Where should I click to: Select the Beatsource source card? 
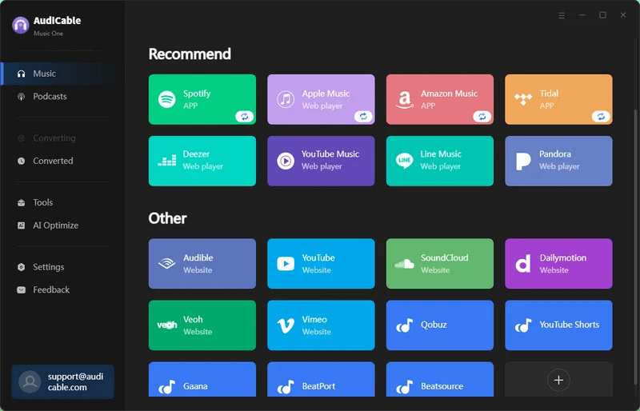439,379
